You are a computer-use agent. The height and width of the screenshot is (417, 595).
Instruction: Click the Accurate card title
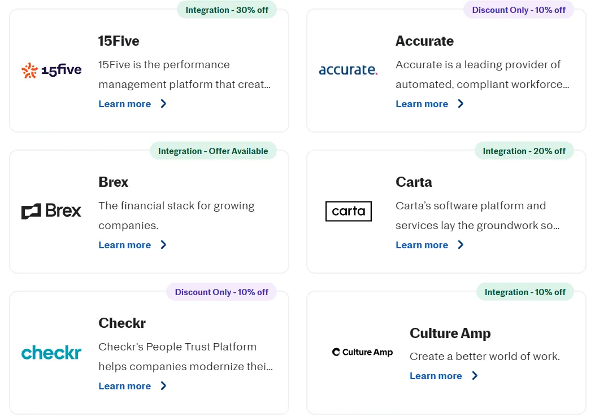(x=424, y=41)
